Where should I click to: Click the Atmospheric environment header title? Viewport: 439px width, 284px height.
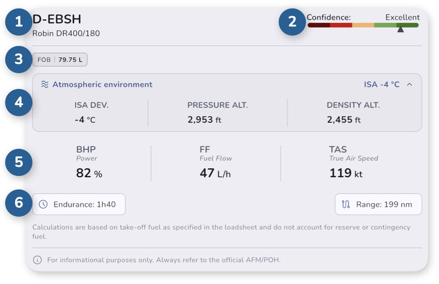click(102, 85)
